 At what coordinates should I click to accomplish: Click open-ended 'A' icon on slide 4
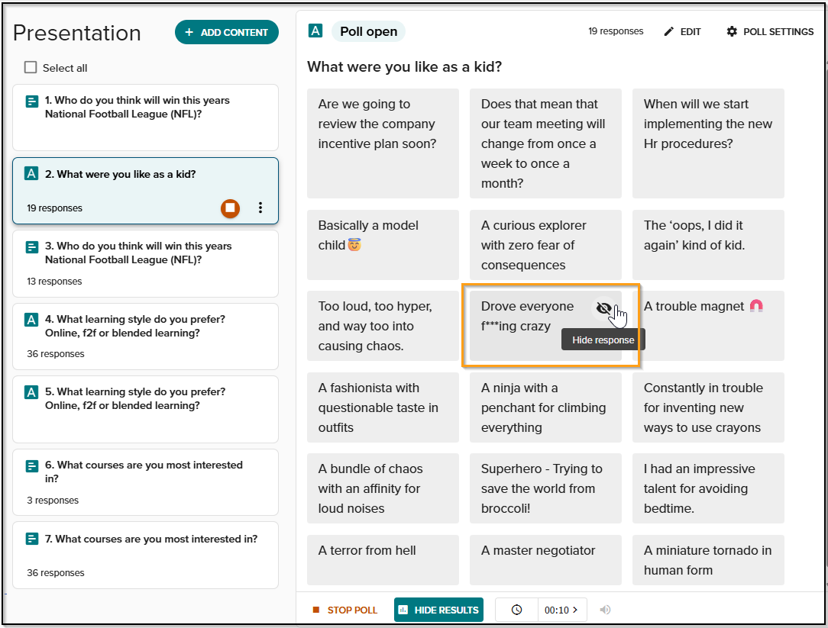tap(31, 319)
